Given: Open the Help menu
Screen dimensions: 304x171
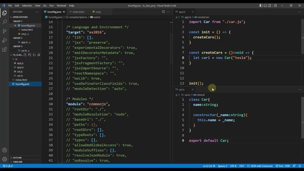Looking at the screenshot, I should [x=71, y=6].
